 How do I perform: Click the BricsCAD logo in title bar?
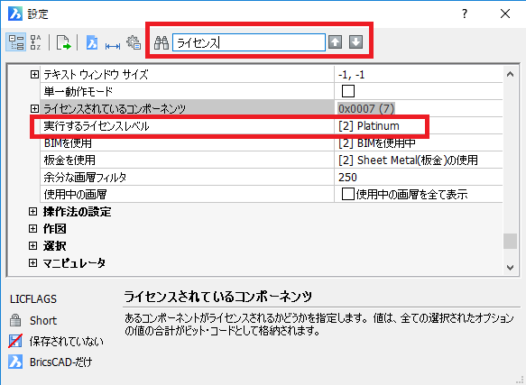click(15, 14)
